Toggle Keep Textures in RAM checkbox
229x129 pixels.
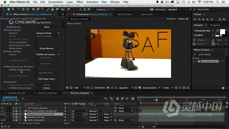click(36, 45)
